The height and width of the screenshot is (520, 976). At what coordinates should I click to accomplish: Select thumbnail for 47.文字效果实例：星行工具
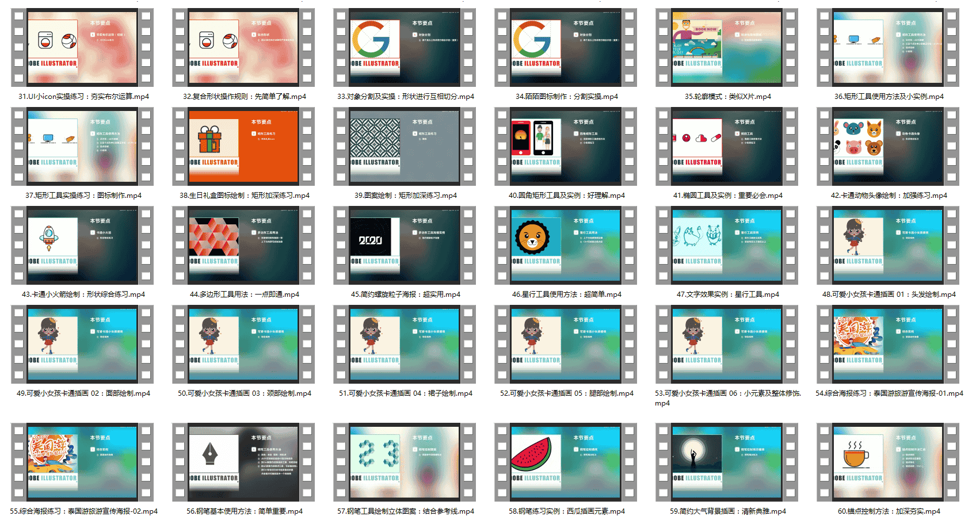click(x=727, y=246)
